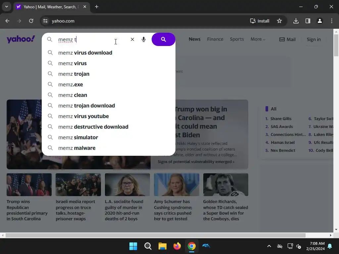Open Yahoo Mail
Image resolution: width=339 pixels, height=254 pixels.
tap(287, 39)
